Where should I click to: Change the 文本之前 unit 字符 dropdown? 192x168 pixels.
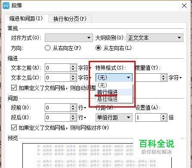(85, 68)
